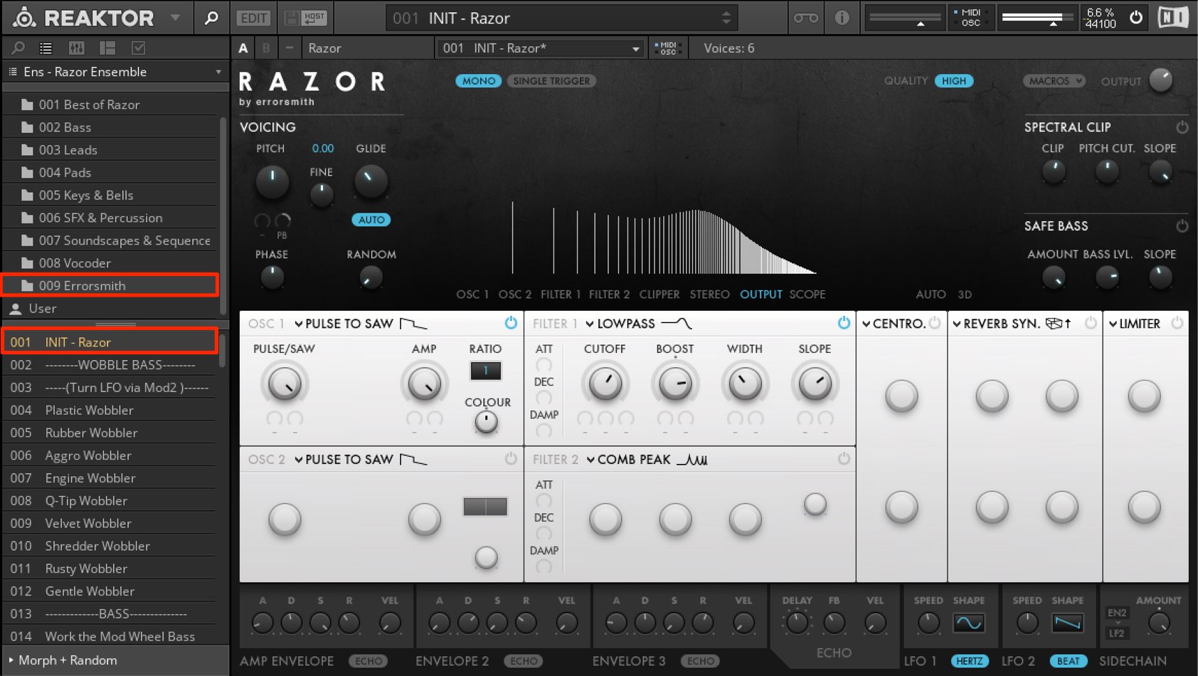Click the GLIDE knob

(x=371, y=181)
